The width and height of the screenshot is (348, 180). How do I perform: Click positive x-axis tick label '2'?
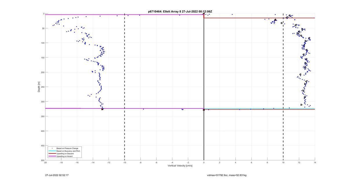point(220,162)
